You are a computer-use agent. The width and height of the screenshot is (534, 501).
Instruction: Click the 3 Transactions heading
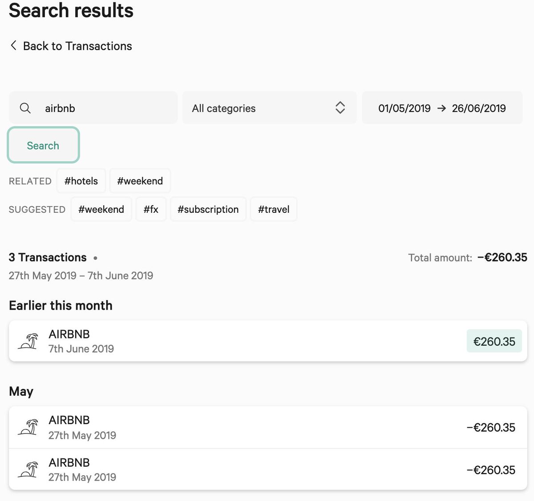coord(48,257)
